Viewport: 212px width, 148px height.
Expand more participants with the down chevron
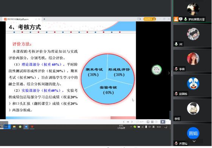tap(194, 141)
